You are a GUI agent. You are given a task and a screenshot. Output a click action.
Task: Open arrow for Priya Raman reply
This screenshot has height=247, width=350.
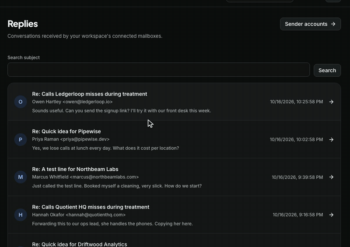tap(331, 139)
